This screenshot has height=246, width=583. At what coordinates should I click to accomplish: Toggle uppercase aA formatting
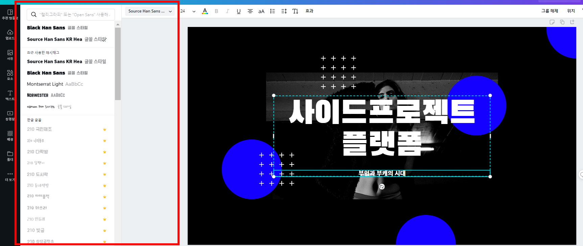click(x=261, y=11)
